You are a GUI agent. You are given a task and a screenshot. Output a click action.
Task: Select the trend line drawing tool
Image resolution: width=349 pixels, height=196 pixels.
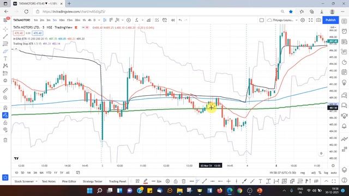[x=5, y=36]
